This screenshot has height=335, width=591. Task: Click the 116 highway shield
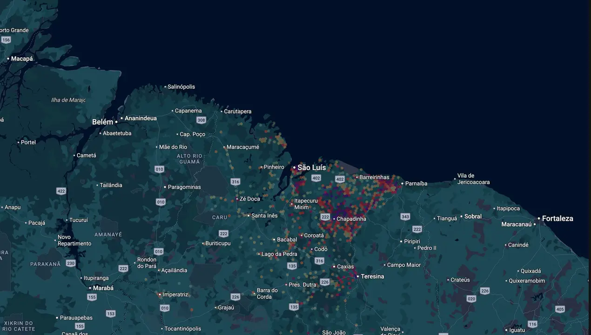coord(533,324)
